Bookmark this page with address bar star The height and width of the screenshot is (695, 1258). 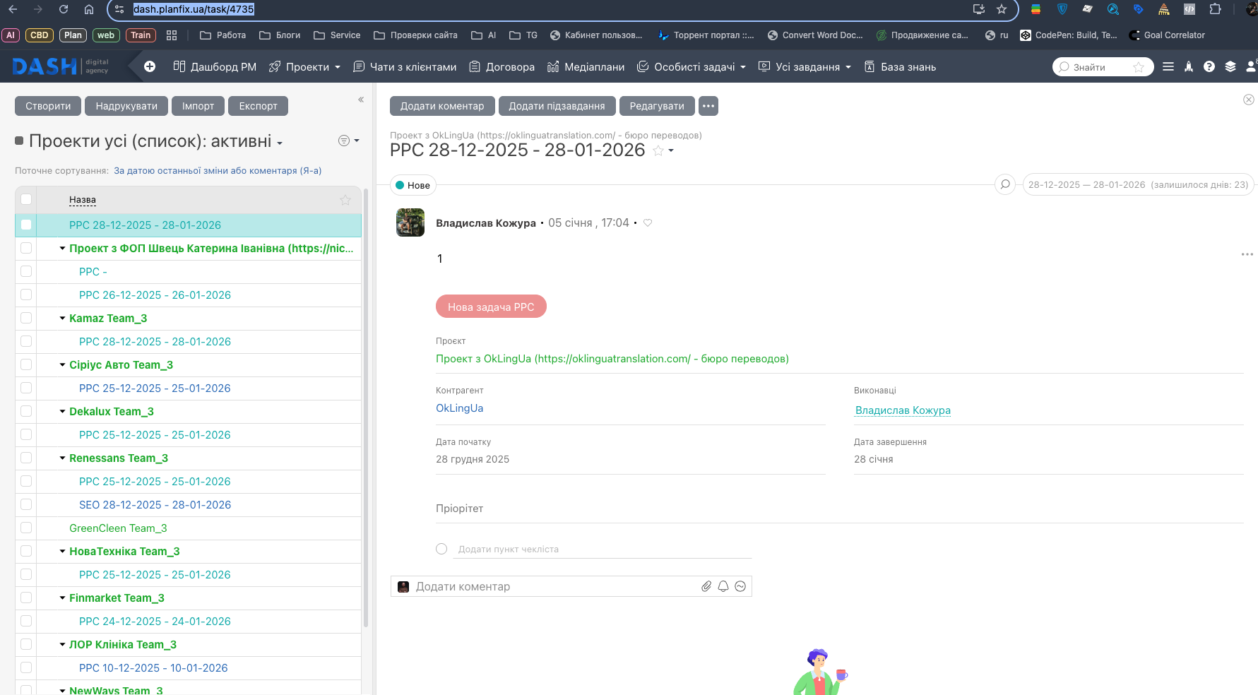pos(1002,9)
